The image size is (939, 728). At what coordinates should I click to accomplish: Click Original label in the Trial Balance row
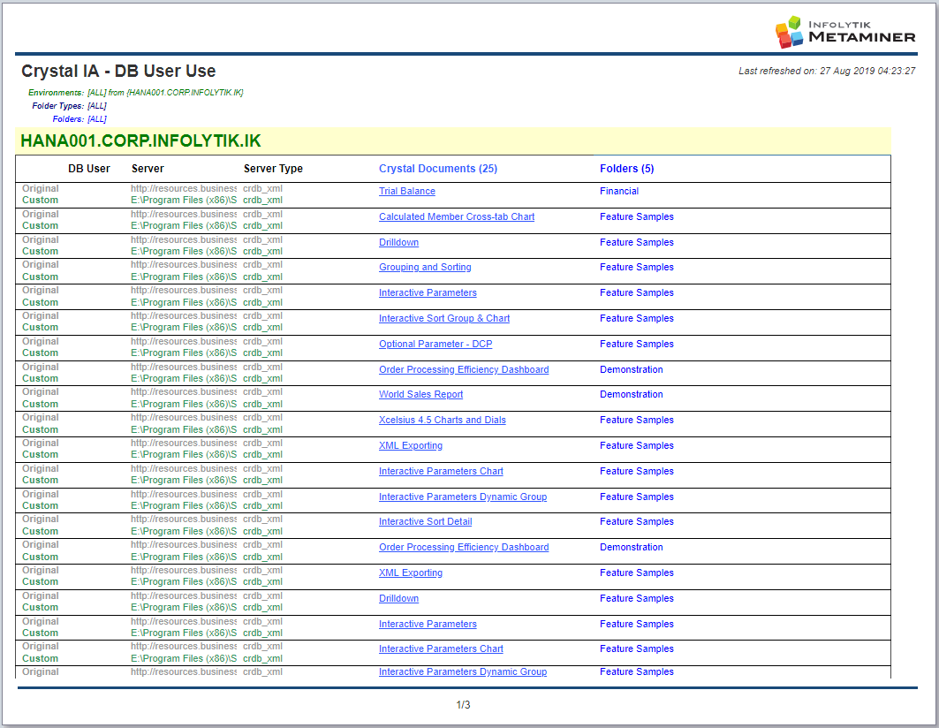(40, 188)
